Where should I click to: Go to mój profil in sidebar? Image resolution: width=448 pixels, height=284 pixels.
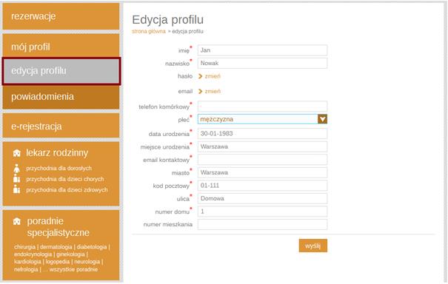61,46
